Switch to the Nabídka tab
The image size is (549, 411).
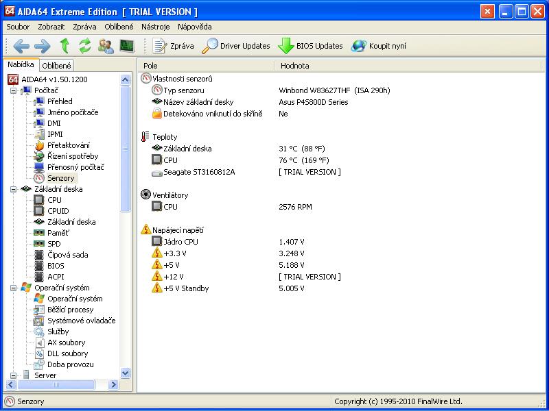tap(21, 64)
